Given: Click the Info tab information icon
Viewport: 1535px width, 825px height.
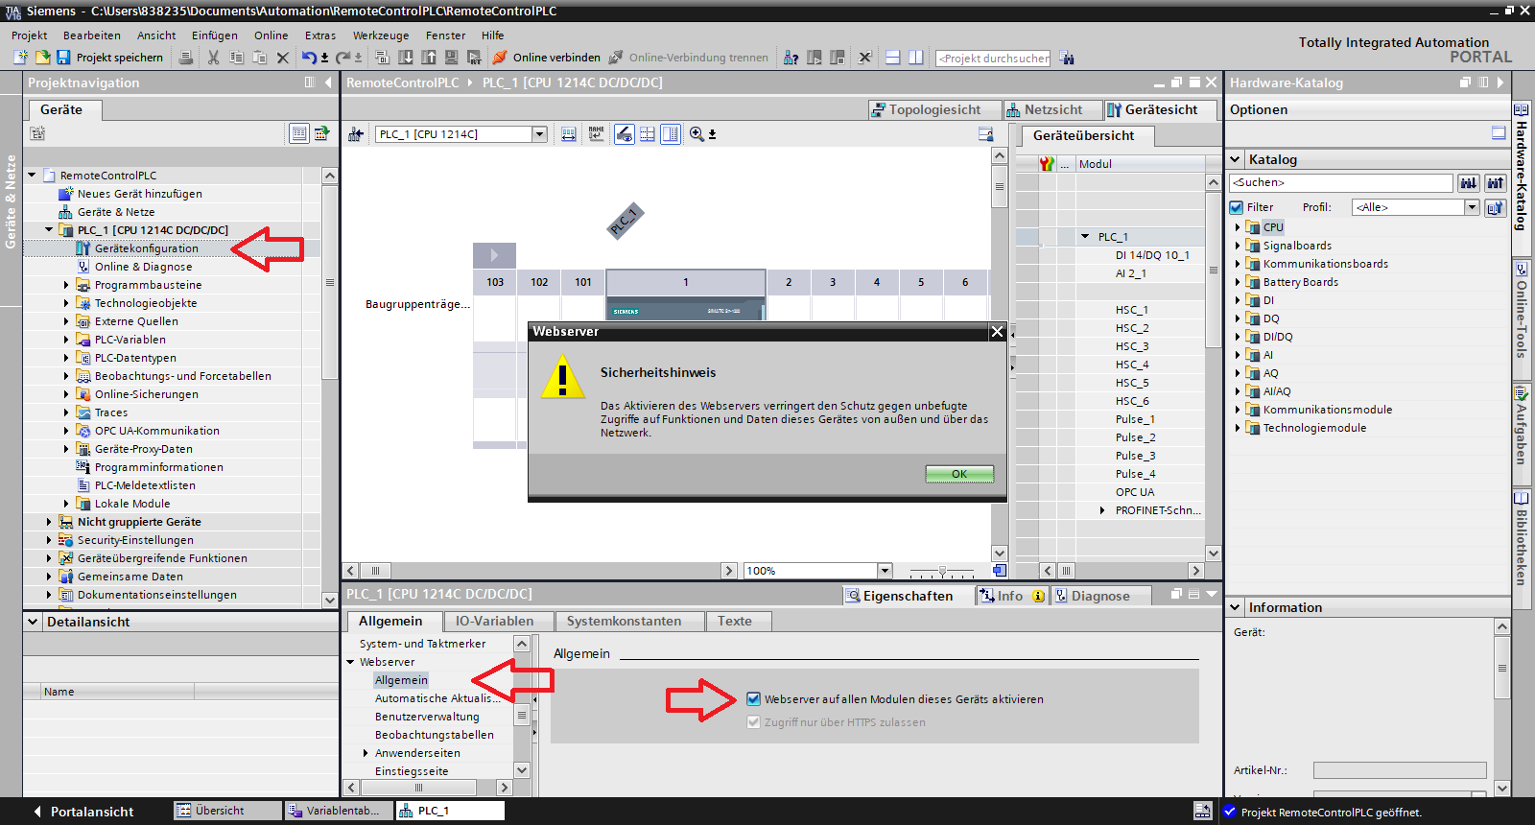Looking at the screenshot, I should coord(1038,596).
